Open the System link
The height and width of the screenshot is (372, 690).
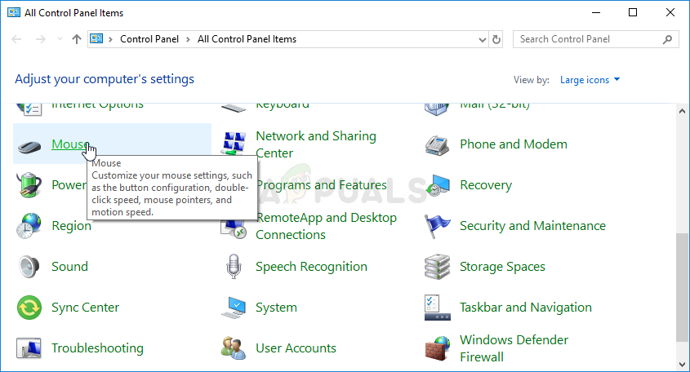(x=276, y=308)
